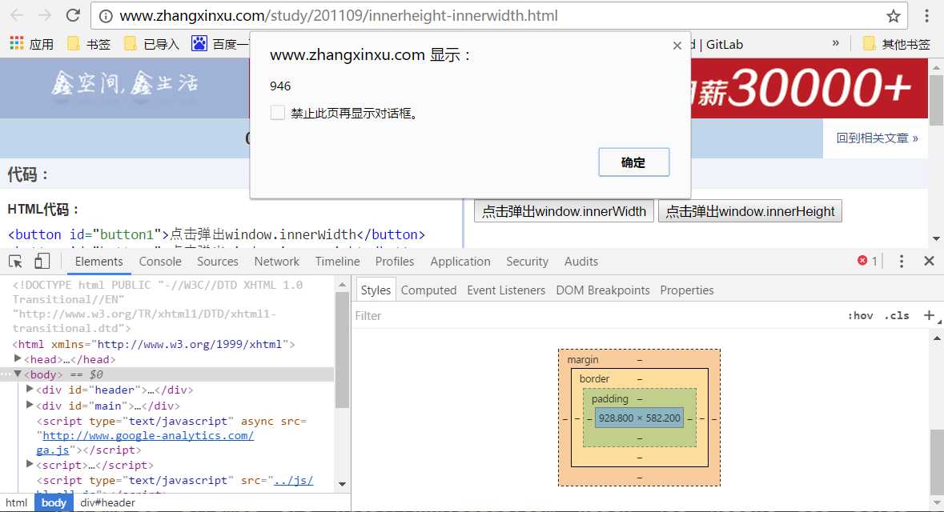Image resolution: width=944 pixels, height=512 pixels.
Task: Open the google-analytics ga.js link
Action: point(144,442)
